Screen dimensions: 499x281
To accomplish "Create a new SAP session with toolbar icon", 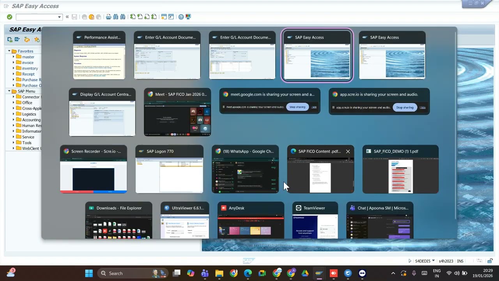I will click(164, 17).
